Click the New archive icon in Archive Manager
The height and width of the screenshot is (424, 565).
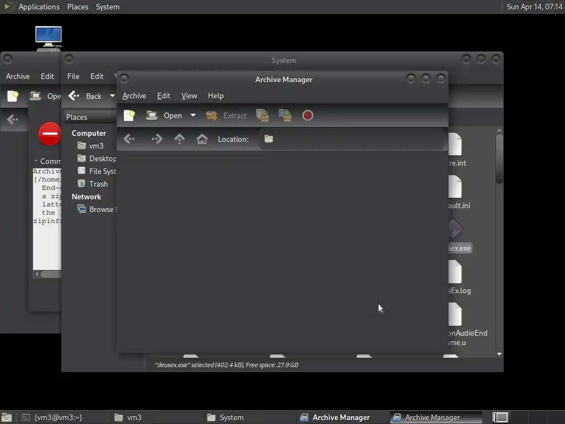click(129, 115)
